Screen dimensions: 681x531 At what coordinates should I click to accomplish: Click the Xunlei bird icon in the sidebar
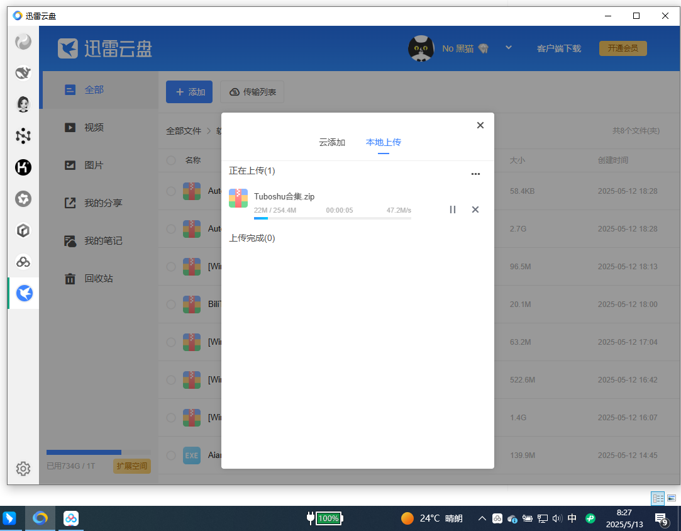click(x=24, y=293)
